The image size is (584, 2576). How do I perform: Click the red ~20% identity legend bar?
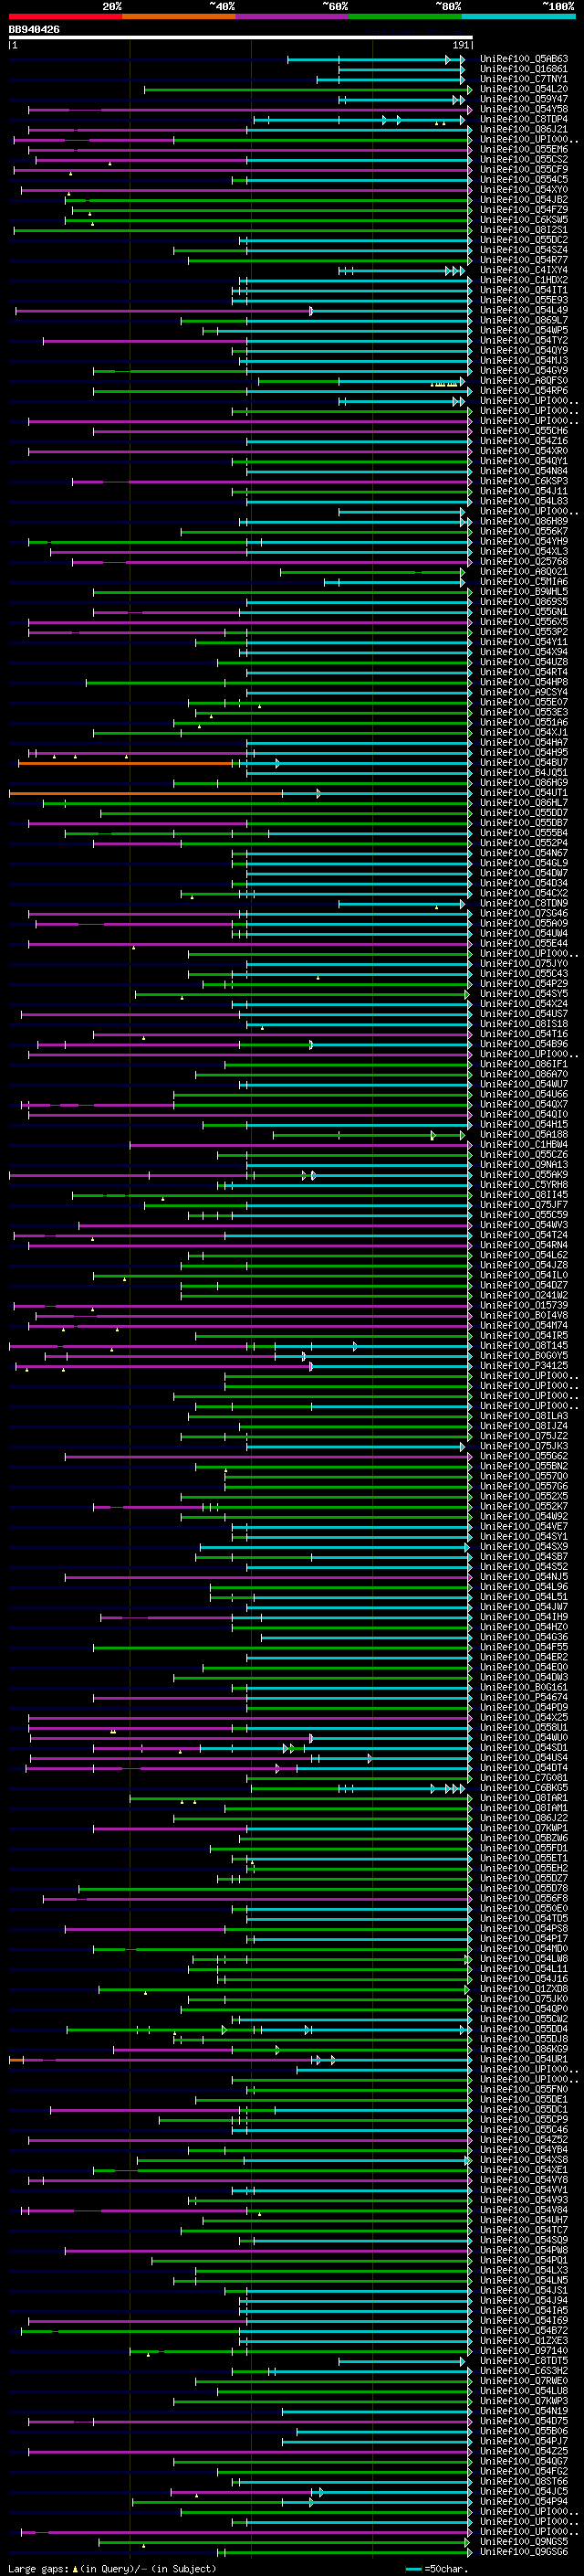[x=65, y=16]
